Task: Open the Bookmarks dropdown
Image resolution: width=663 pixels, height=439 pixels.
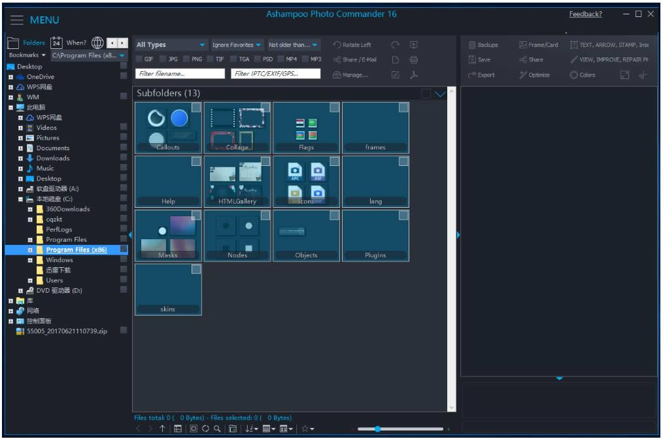Action: [27, 55]
